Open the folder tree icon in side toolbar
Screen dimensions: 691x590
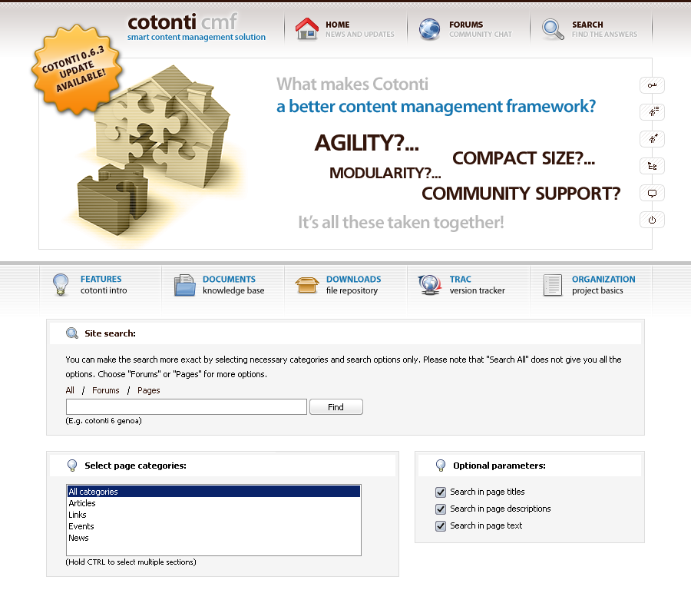652,166
